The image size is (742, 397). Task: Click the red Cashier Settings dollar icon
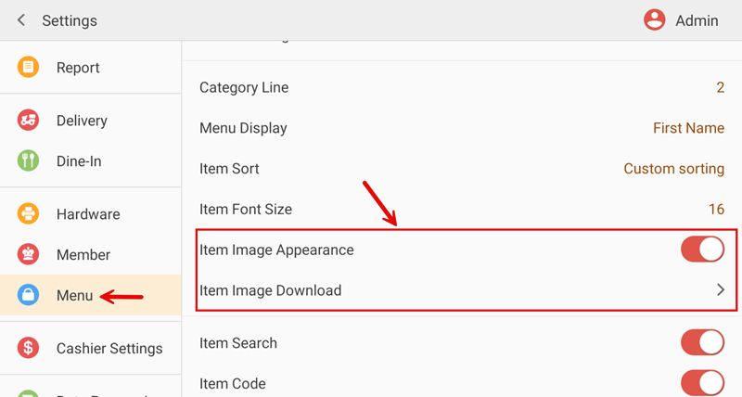point(29,349)
